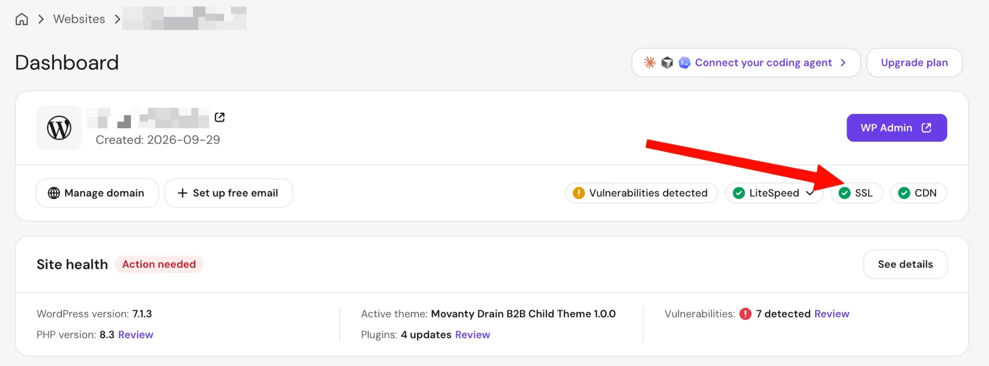Open WP Admin

[897, 128]
